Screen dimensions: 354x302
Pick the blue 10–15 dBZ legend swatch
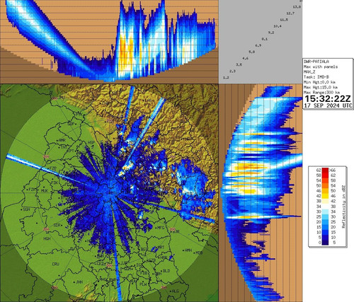[x=325, y=232]
